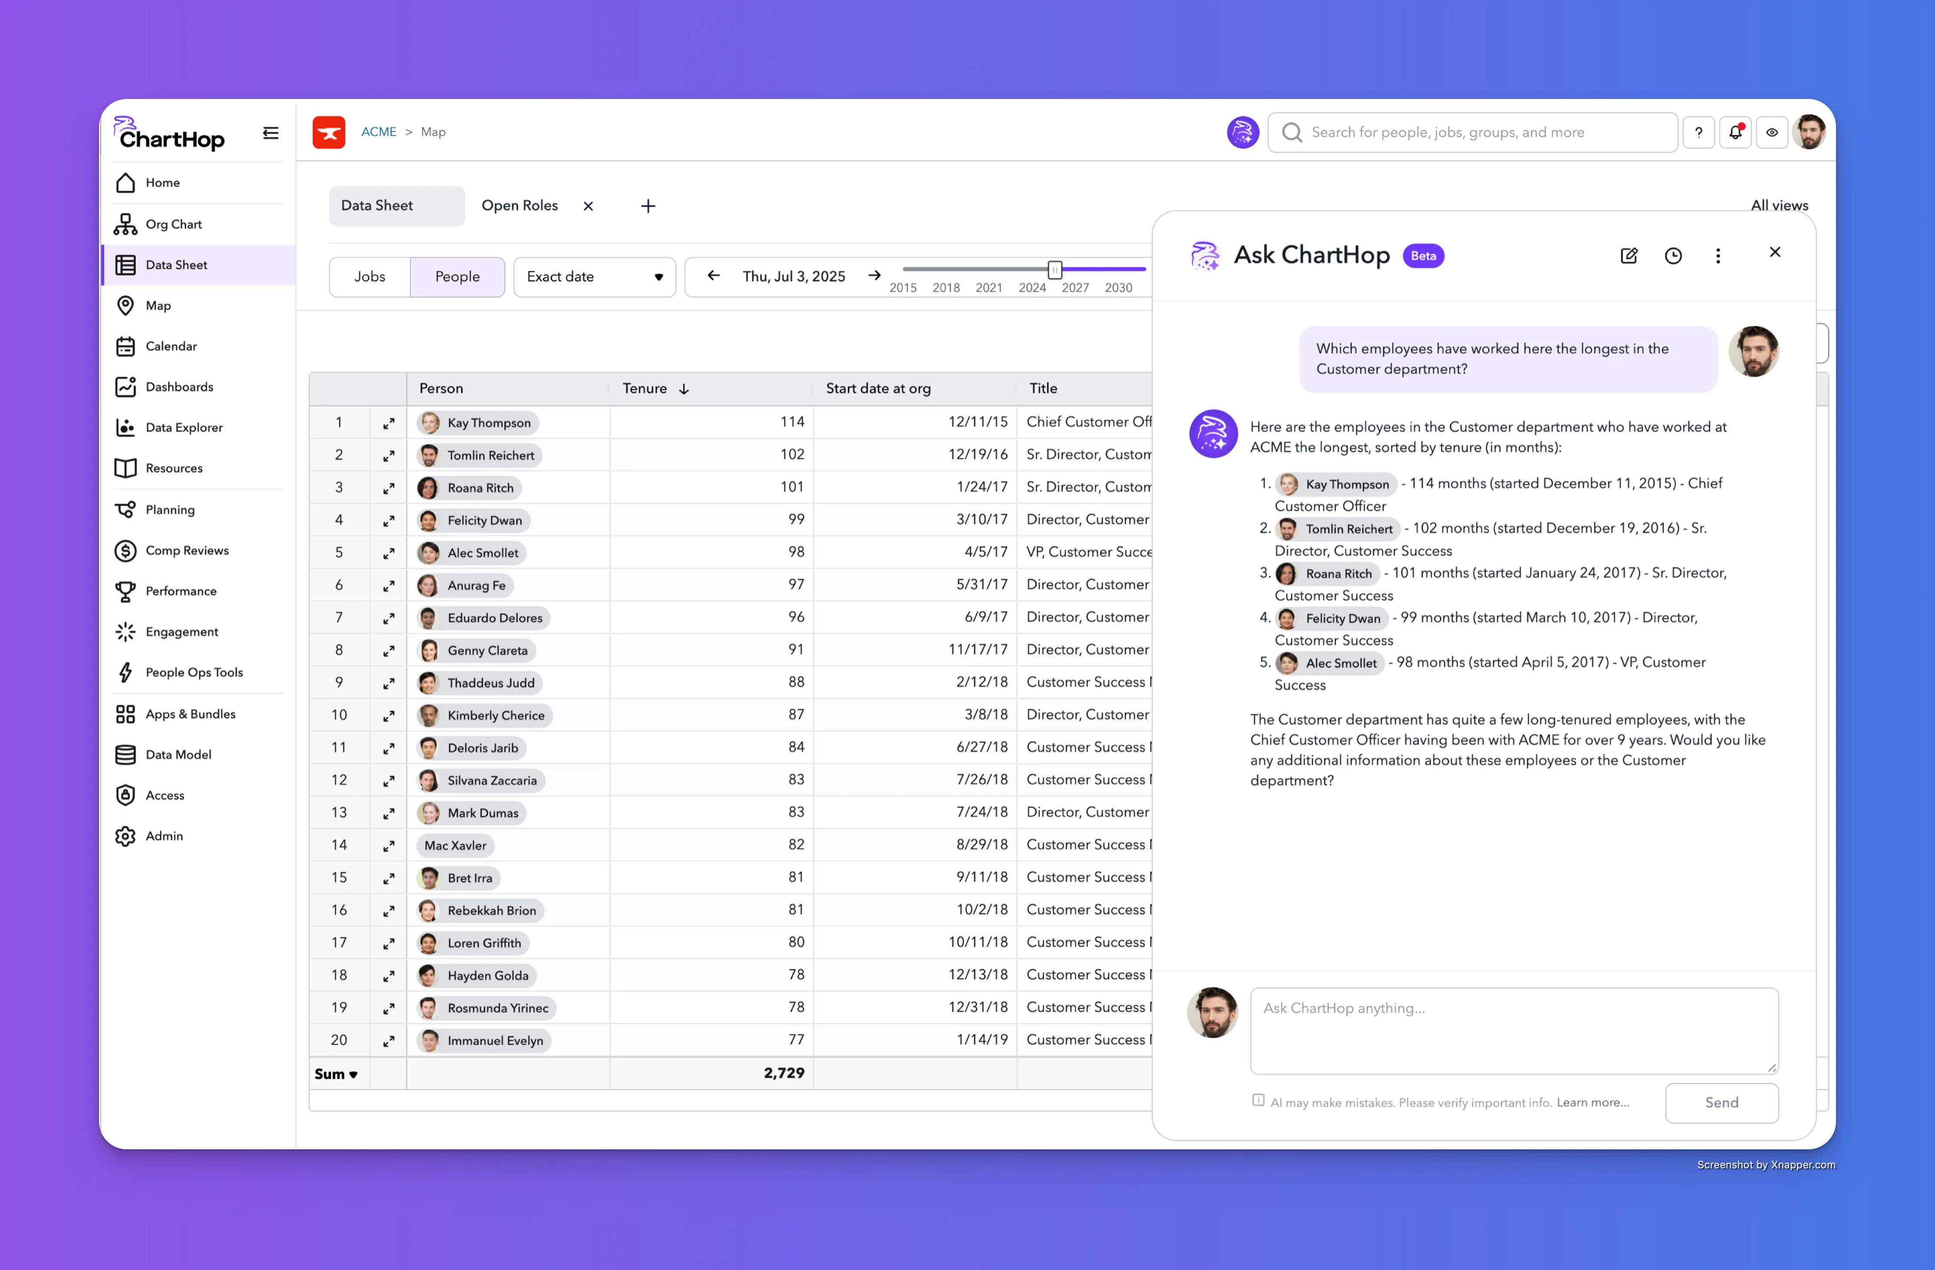Go to previous date with left arrow

point(713,276)
